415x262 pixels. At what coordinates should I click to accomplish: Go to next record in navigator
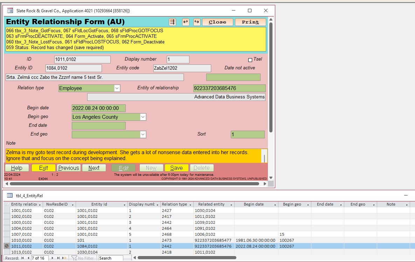pyautogui.click(x=53, y=258)
